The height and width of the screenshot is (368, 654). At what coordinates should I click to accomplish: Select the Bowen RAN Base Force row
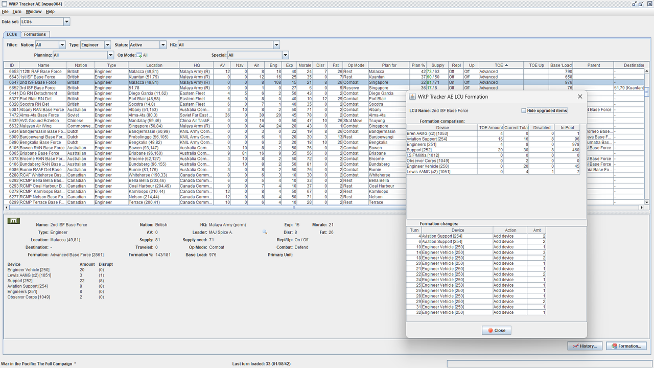coord(205,147)
